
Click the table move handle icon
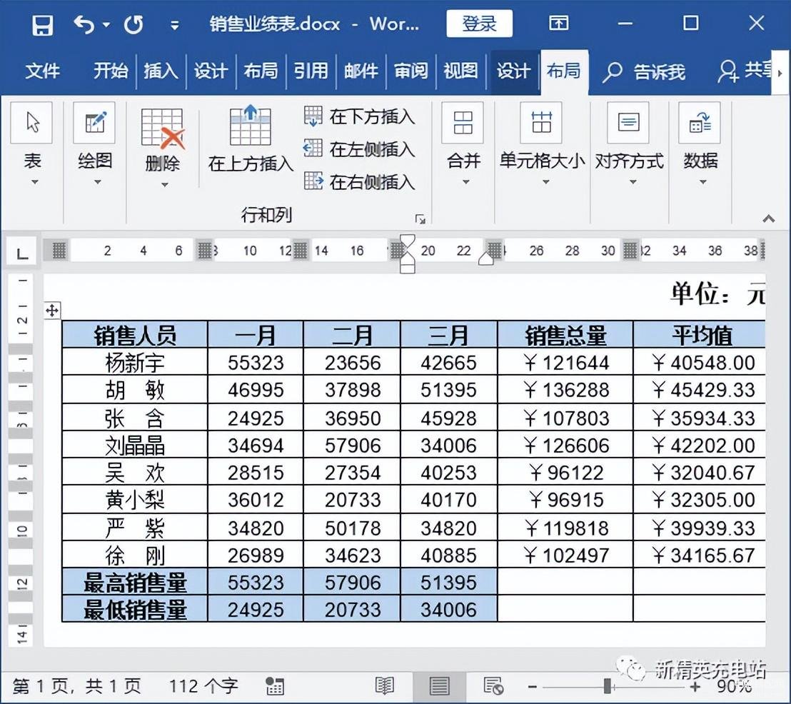click(x=52, y=311)
